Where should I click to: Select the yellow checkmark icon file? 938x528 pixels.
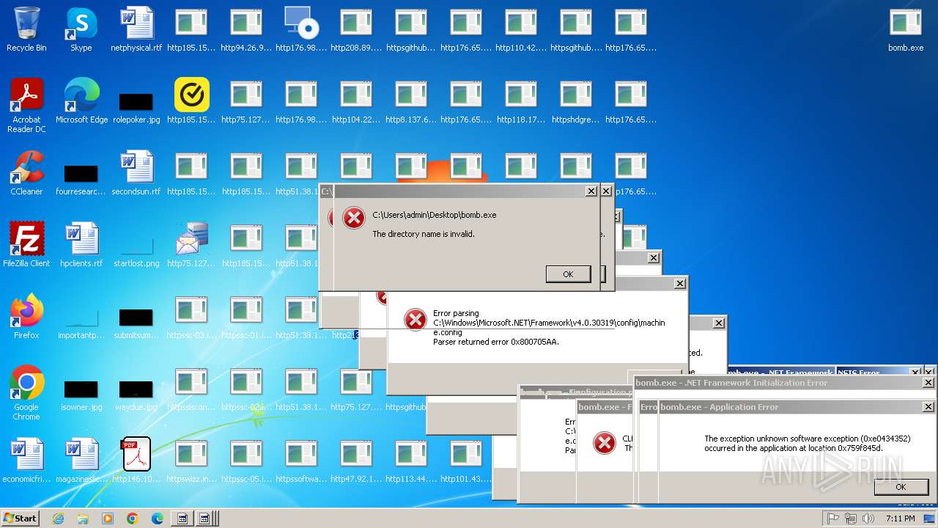[x=191, y=101]
